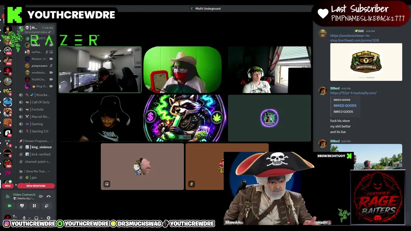The width and height of the screenshot is (411, 231).
Task: Expand headphone output options arrow
Action: 41,218
